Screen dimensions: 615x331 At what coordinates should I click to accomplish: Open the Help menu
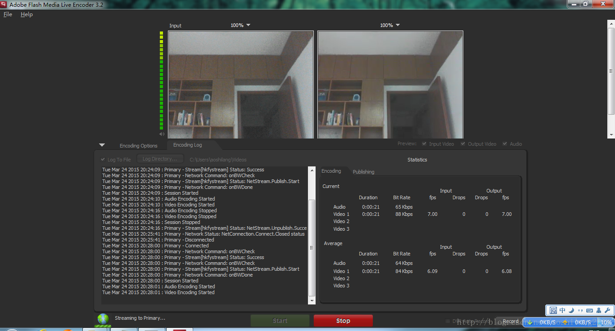[x=27, y=14]
